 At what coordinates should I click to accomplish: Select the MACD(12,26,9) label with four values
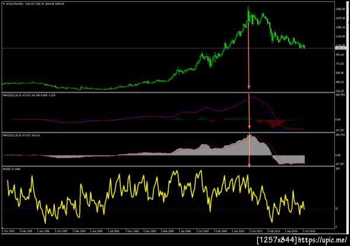(x=29, y=95)
